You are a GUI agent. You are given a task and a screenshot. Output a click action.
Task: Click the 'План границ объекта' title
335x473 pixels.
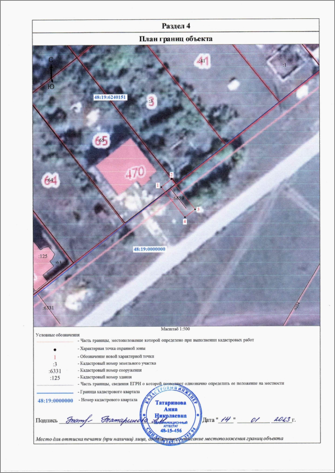tap(175, 39)
